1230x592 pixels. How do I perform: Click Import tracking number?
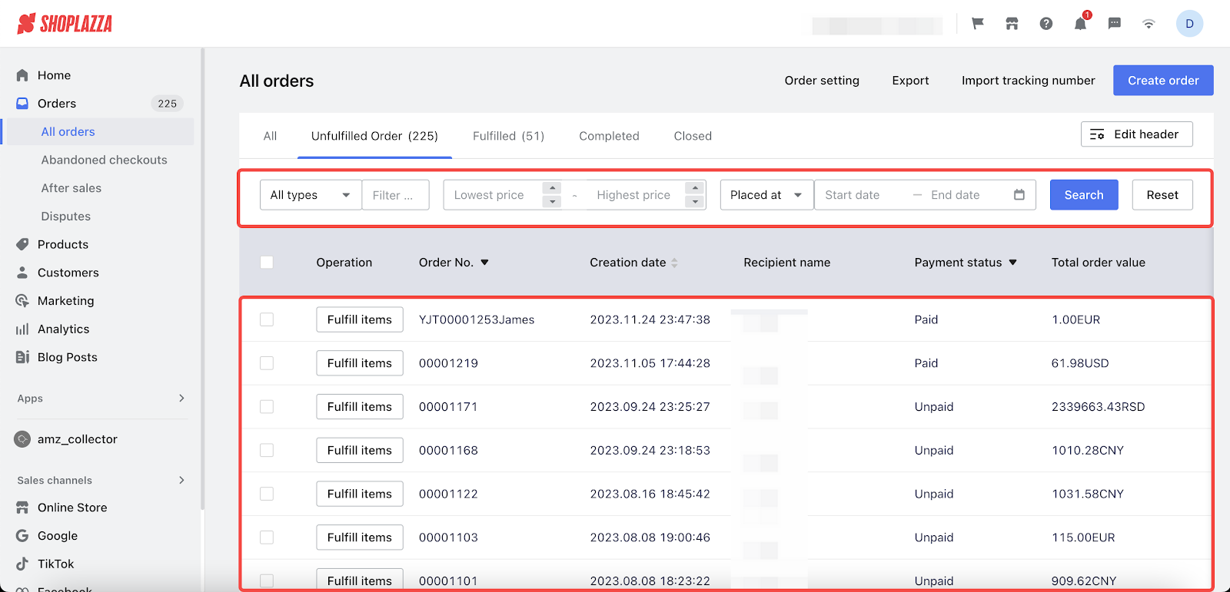(x=1028, y=81)
